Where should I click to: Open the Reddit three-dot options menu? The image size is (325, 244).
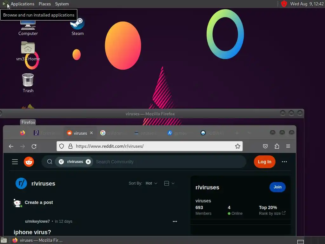tap(284, 162)
